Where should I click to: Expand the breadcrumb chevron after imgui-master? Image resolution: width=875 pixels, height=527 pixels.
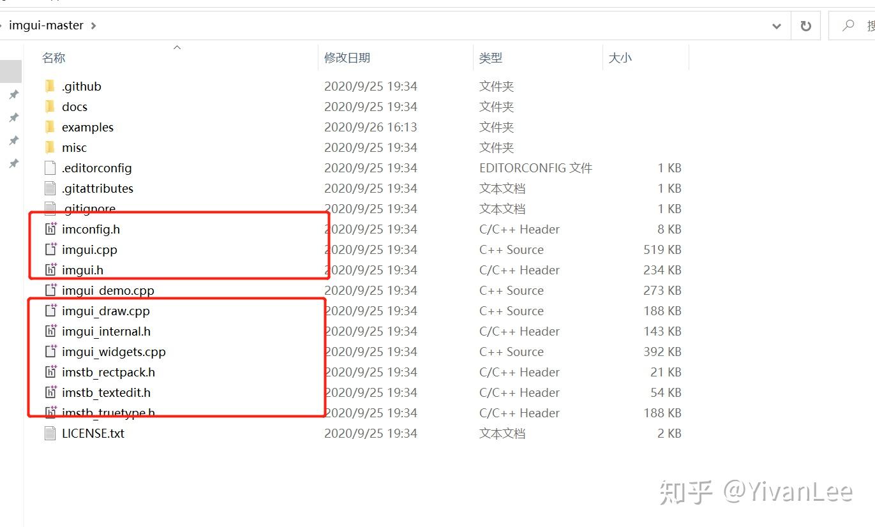click(x=93, y=26)
